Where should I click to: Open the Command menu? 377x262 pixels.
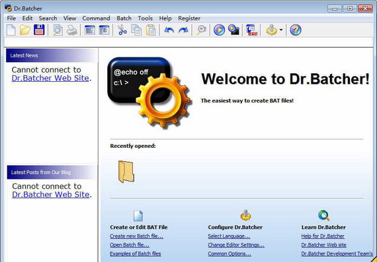click(96, 18)
